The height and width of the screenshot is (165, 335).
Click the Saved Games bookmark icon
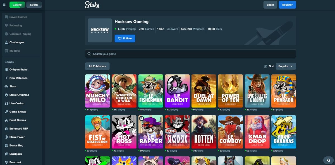[6, 17]
